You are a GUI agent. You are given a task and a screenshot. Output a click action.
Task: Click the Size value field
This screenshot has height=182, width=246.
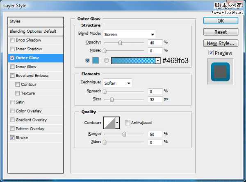coord(155,99)
